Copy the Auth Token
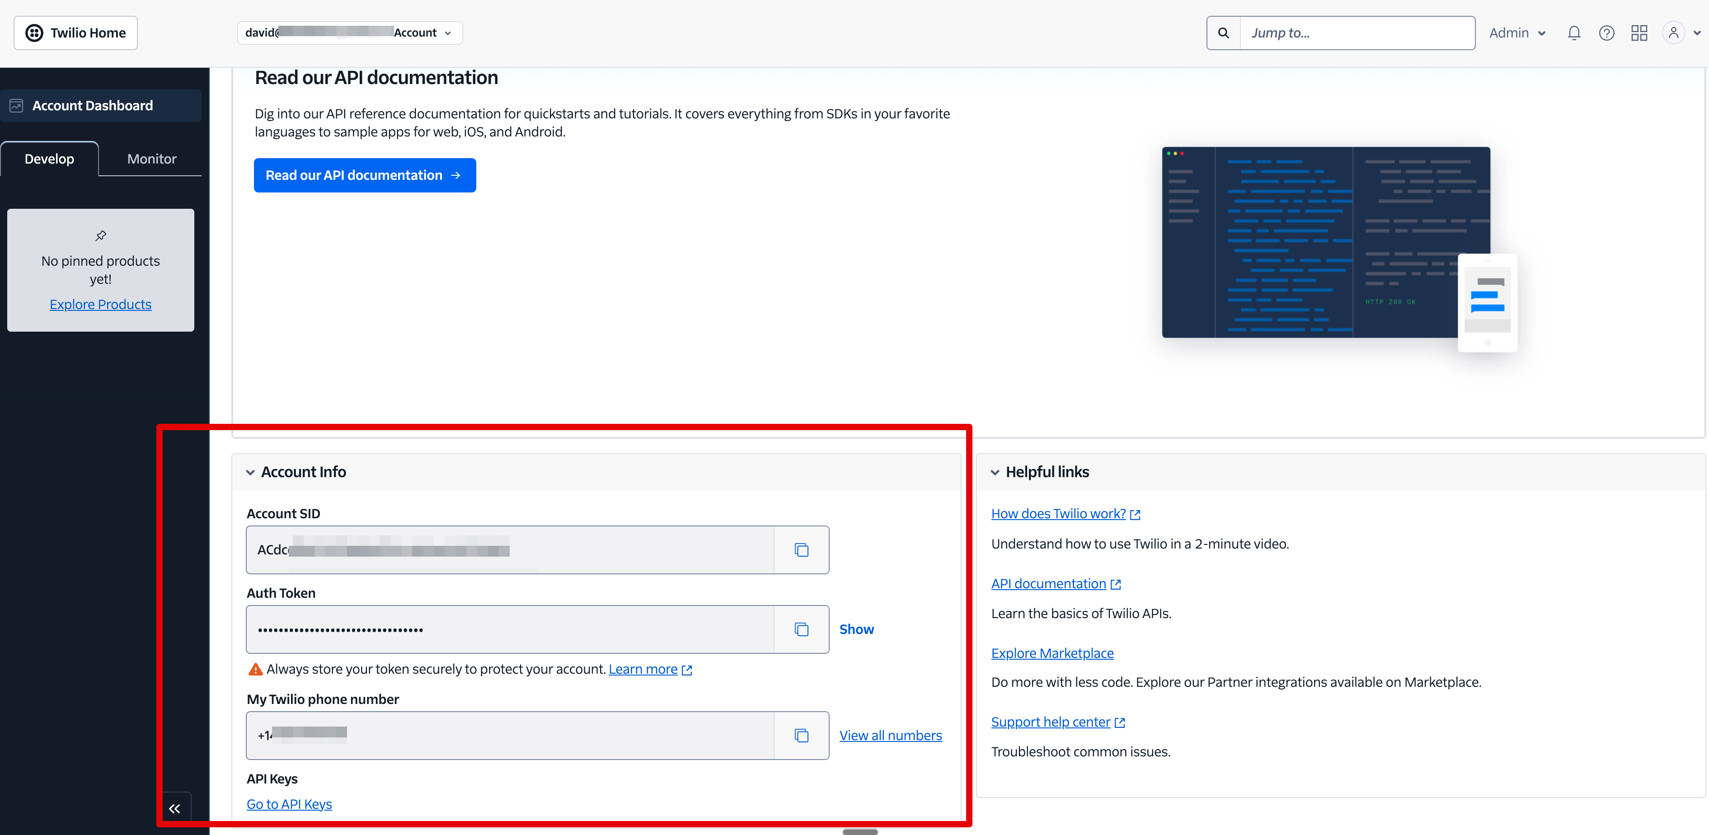The image size is (1709, 835). 802,629
